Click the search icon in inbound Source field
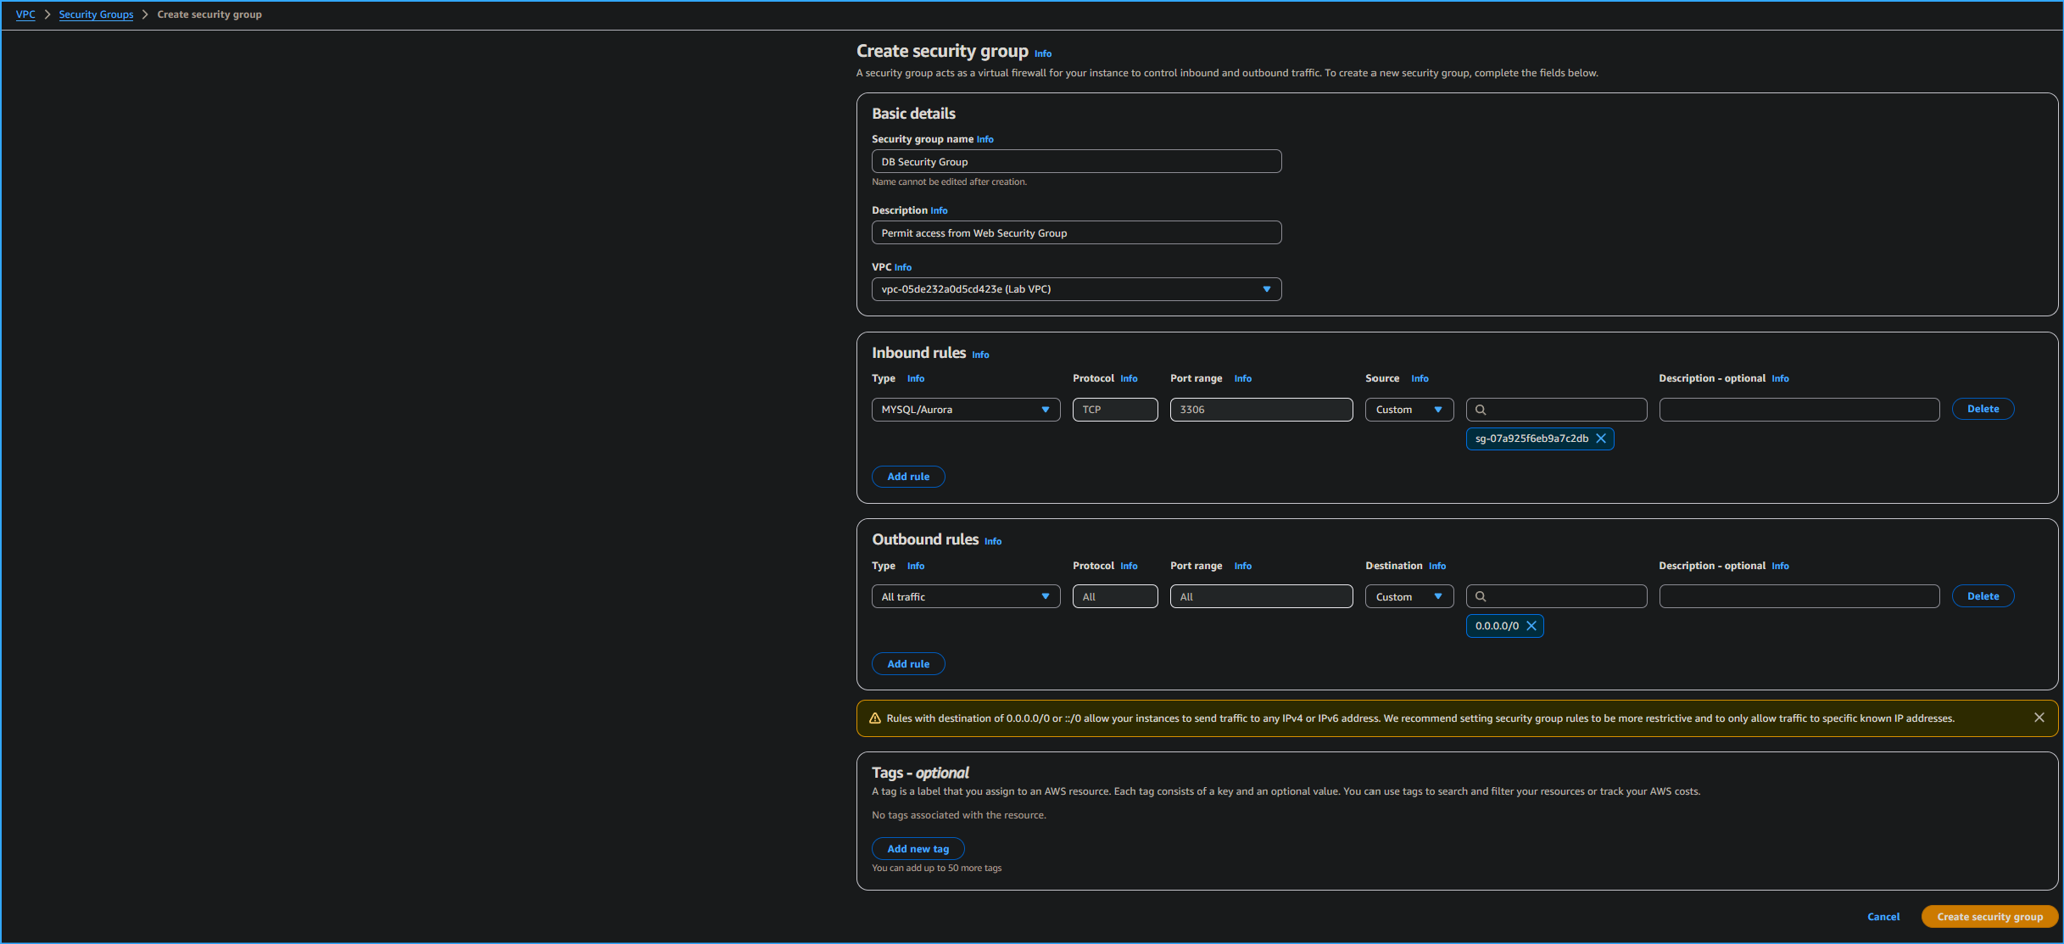The height and width of the screenshot is (944, 2064). click(1481, 409)
